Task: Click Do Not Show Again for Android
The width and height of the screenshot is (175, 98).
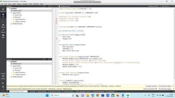Action: (165, 86)
